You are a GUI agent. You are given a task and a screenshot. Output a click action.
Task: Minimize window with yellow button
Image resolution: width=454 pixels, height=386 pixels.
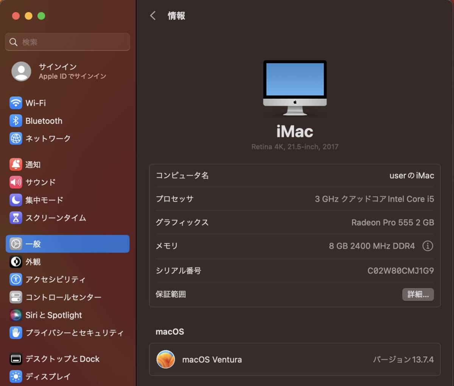tap(29, 16)
